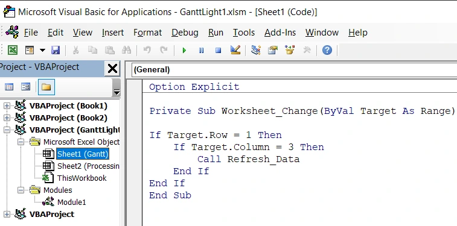Close the Project Explorer pane
Image resolution: width=457 pixels, height=226 pixels.
pos(112,69)
